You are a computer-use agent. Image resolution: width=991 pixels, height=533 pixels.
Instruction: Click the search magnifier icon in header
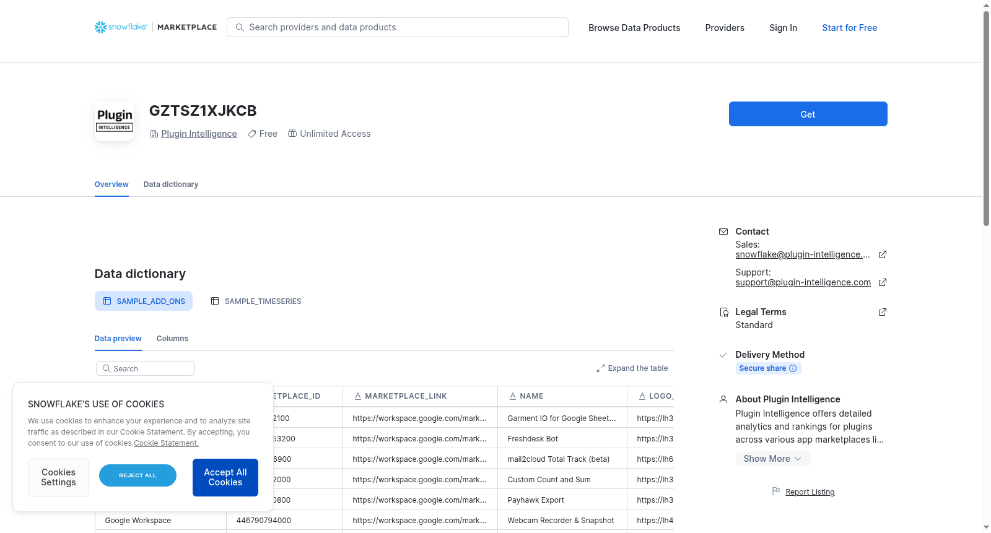coord(240,27)
